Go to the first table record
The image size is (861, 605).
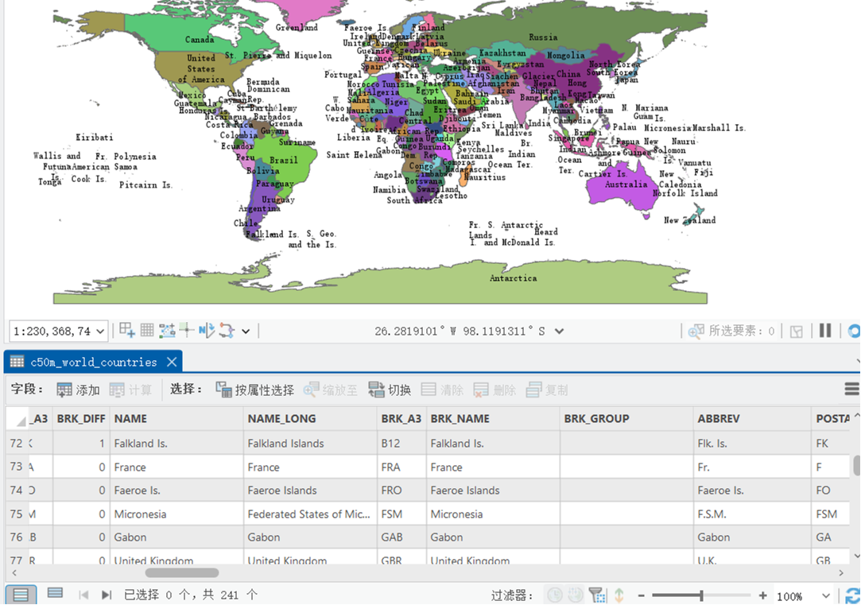[84, 595]
